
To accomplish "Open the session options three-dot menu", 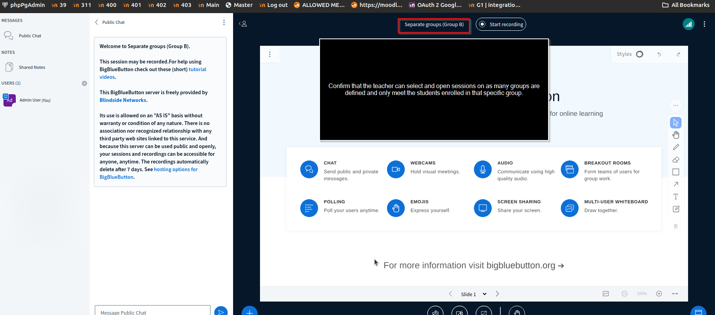I will pyautogui.click(x=704, y=24).
